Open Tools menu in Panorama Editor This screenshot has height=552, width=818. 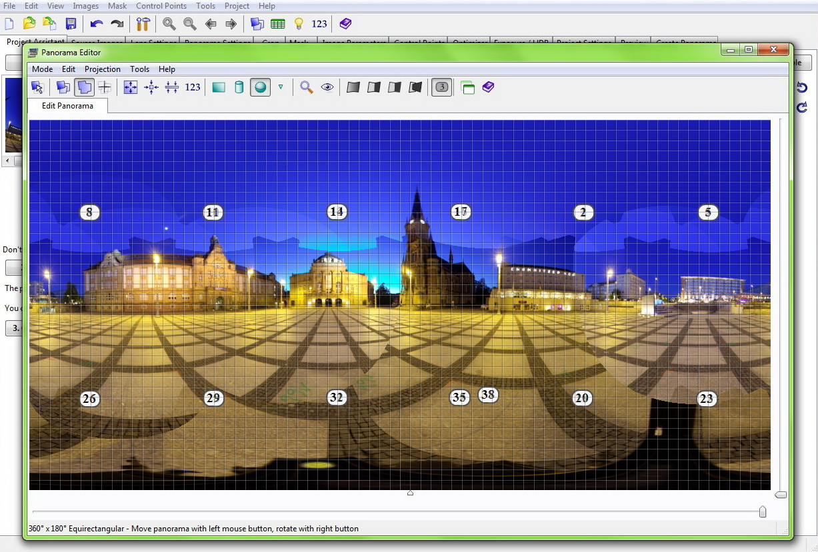point(140,69)
